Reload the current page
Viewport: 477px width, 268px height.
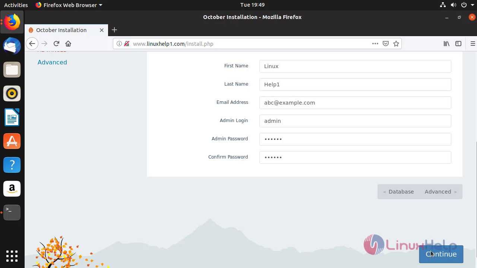tap(56, 44)
